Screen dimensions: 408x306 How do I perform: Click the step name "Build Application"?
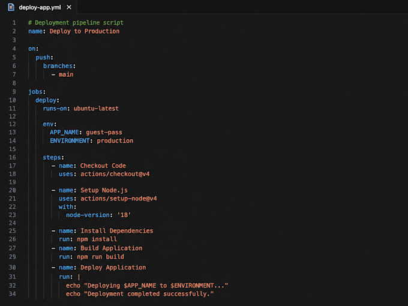point(112,248)
